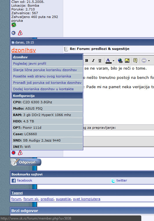Toggle italic text formatting
This screenshot has width=154, height=221.
tap(93, 60)
